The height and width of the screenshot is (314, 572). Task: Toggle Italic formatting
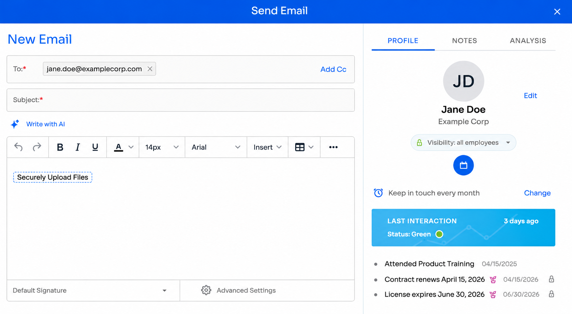click(77, 147)
